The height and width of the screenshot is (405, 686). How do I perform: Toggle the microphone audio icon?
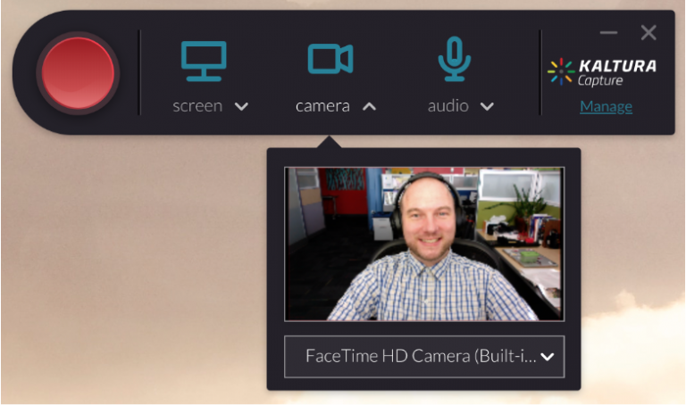pyautogui.click(x=454, y=58)
